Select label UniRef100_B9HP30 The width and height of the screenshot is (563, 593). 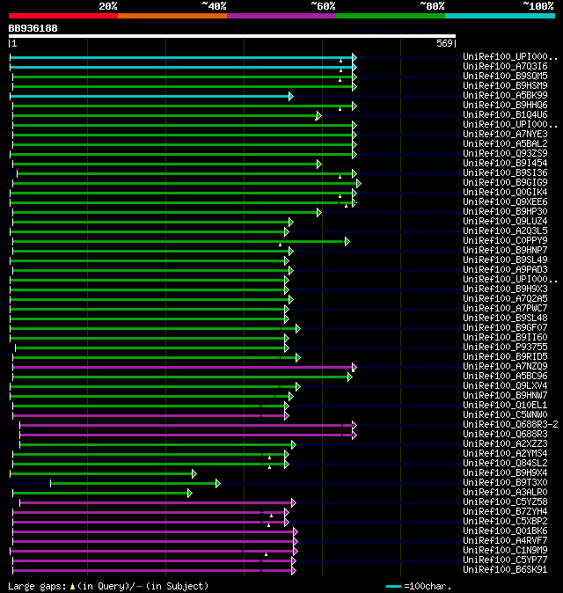click(505, 211)
